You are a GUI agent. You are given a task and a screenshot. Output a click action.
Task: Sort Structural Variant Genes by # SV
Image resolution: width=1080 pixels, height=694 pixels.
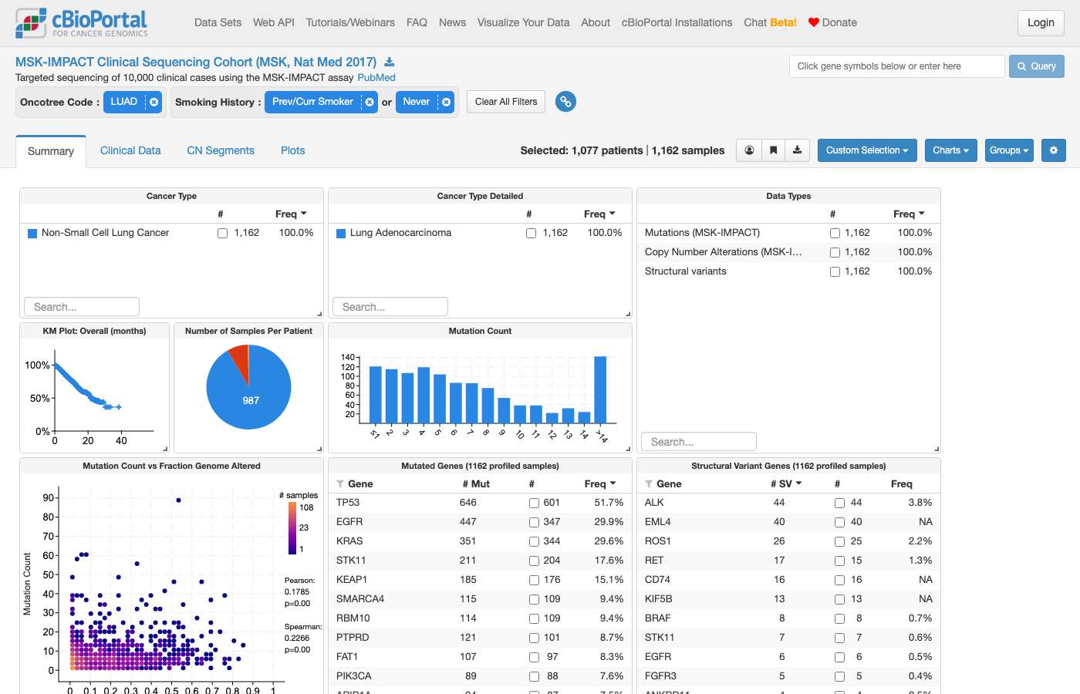tap(786, 483)
